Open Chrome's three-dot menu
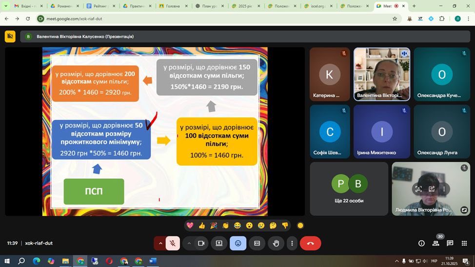This screenshot has height=267, width=475. click(468, 19)
